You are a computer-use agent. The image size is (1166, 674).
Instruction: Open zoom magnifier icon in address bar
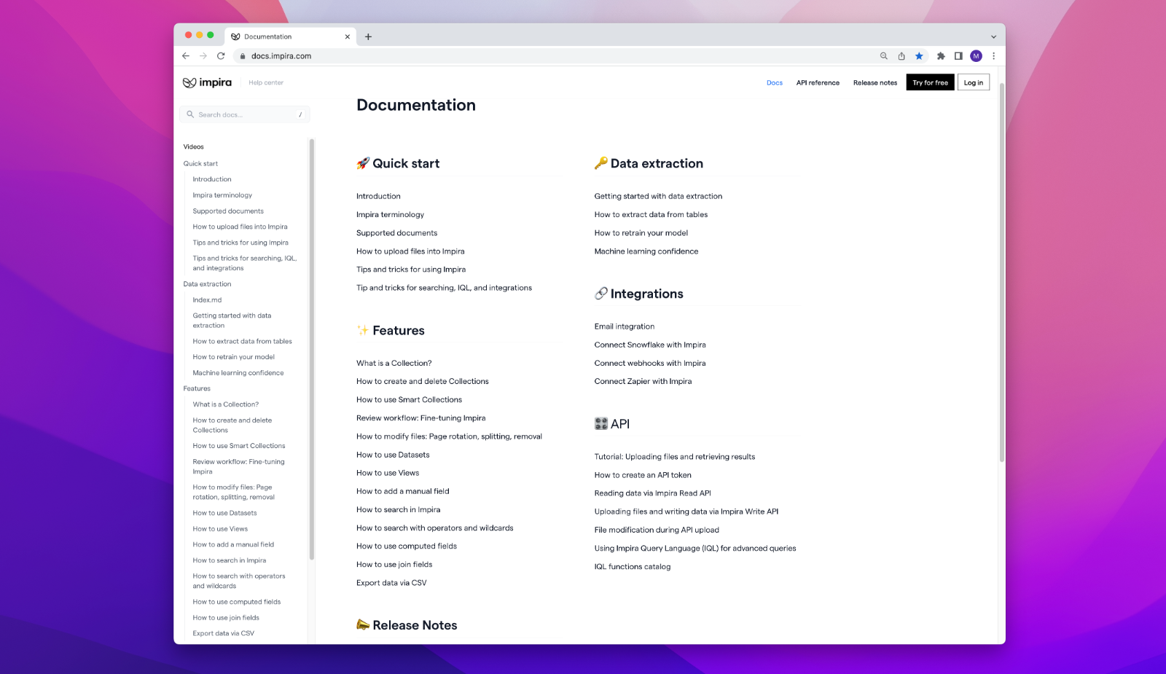click(x=884, y=56)
